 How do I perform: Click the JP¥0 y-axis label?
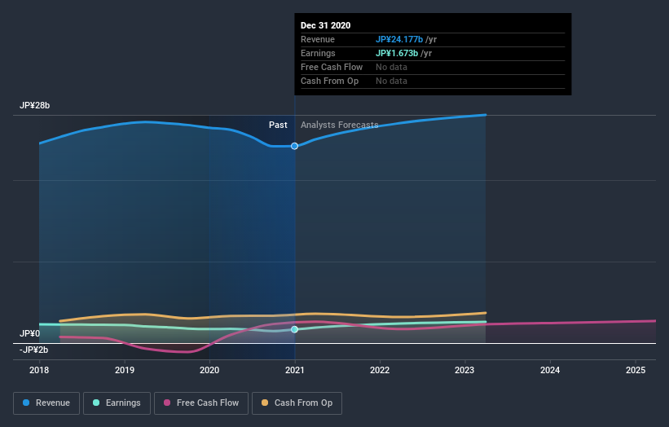(30, 333)
